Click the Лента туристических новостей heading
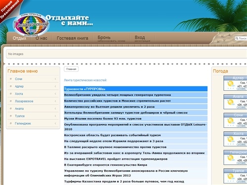The height and width of the screenshot is (185, 247). [x=85, y=80]
